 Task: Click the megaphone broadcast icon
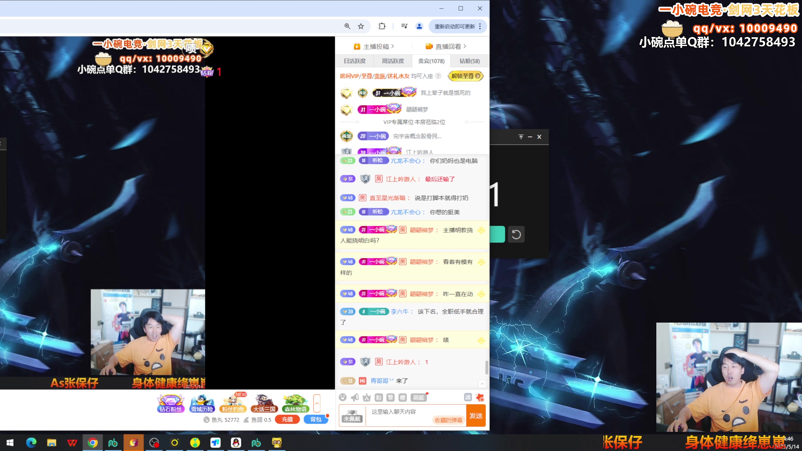pyautogui.click(x=355, y=397)
